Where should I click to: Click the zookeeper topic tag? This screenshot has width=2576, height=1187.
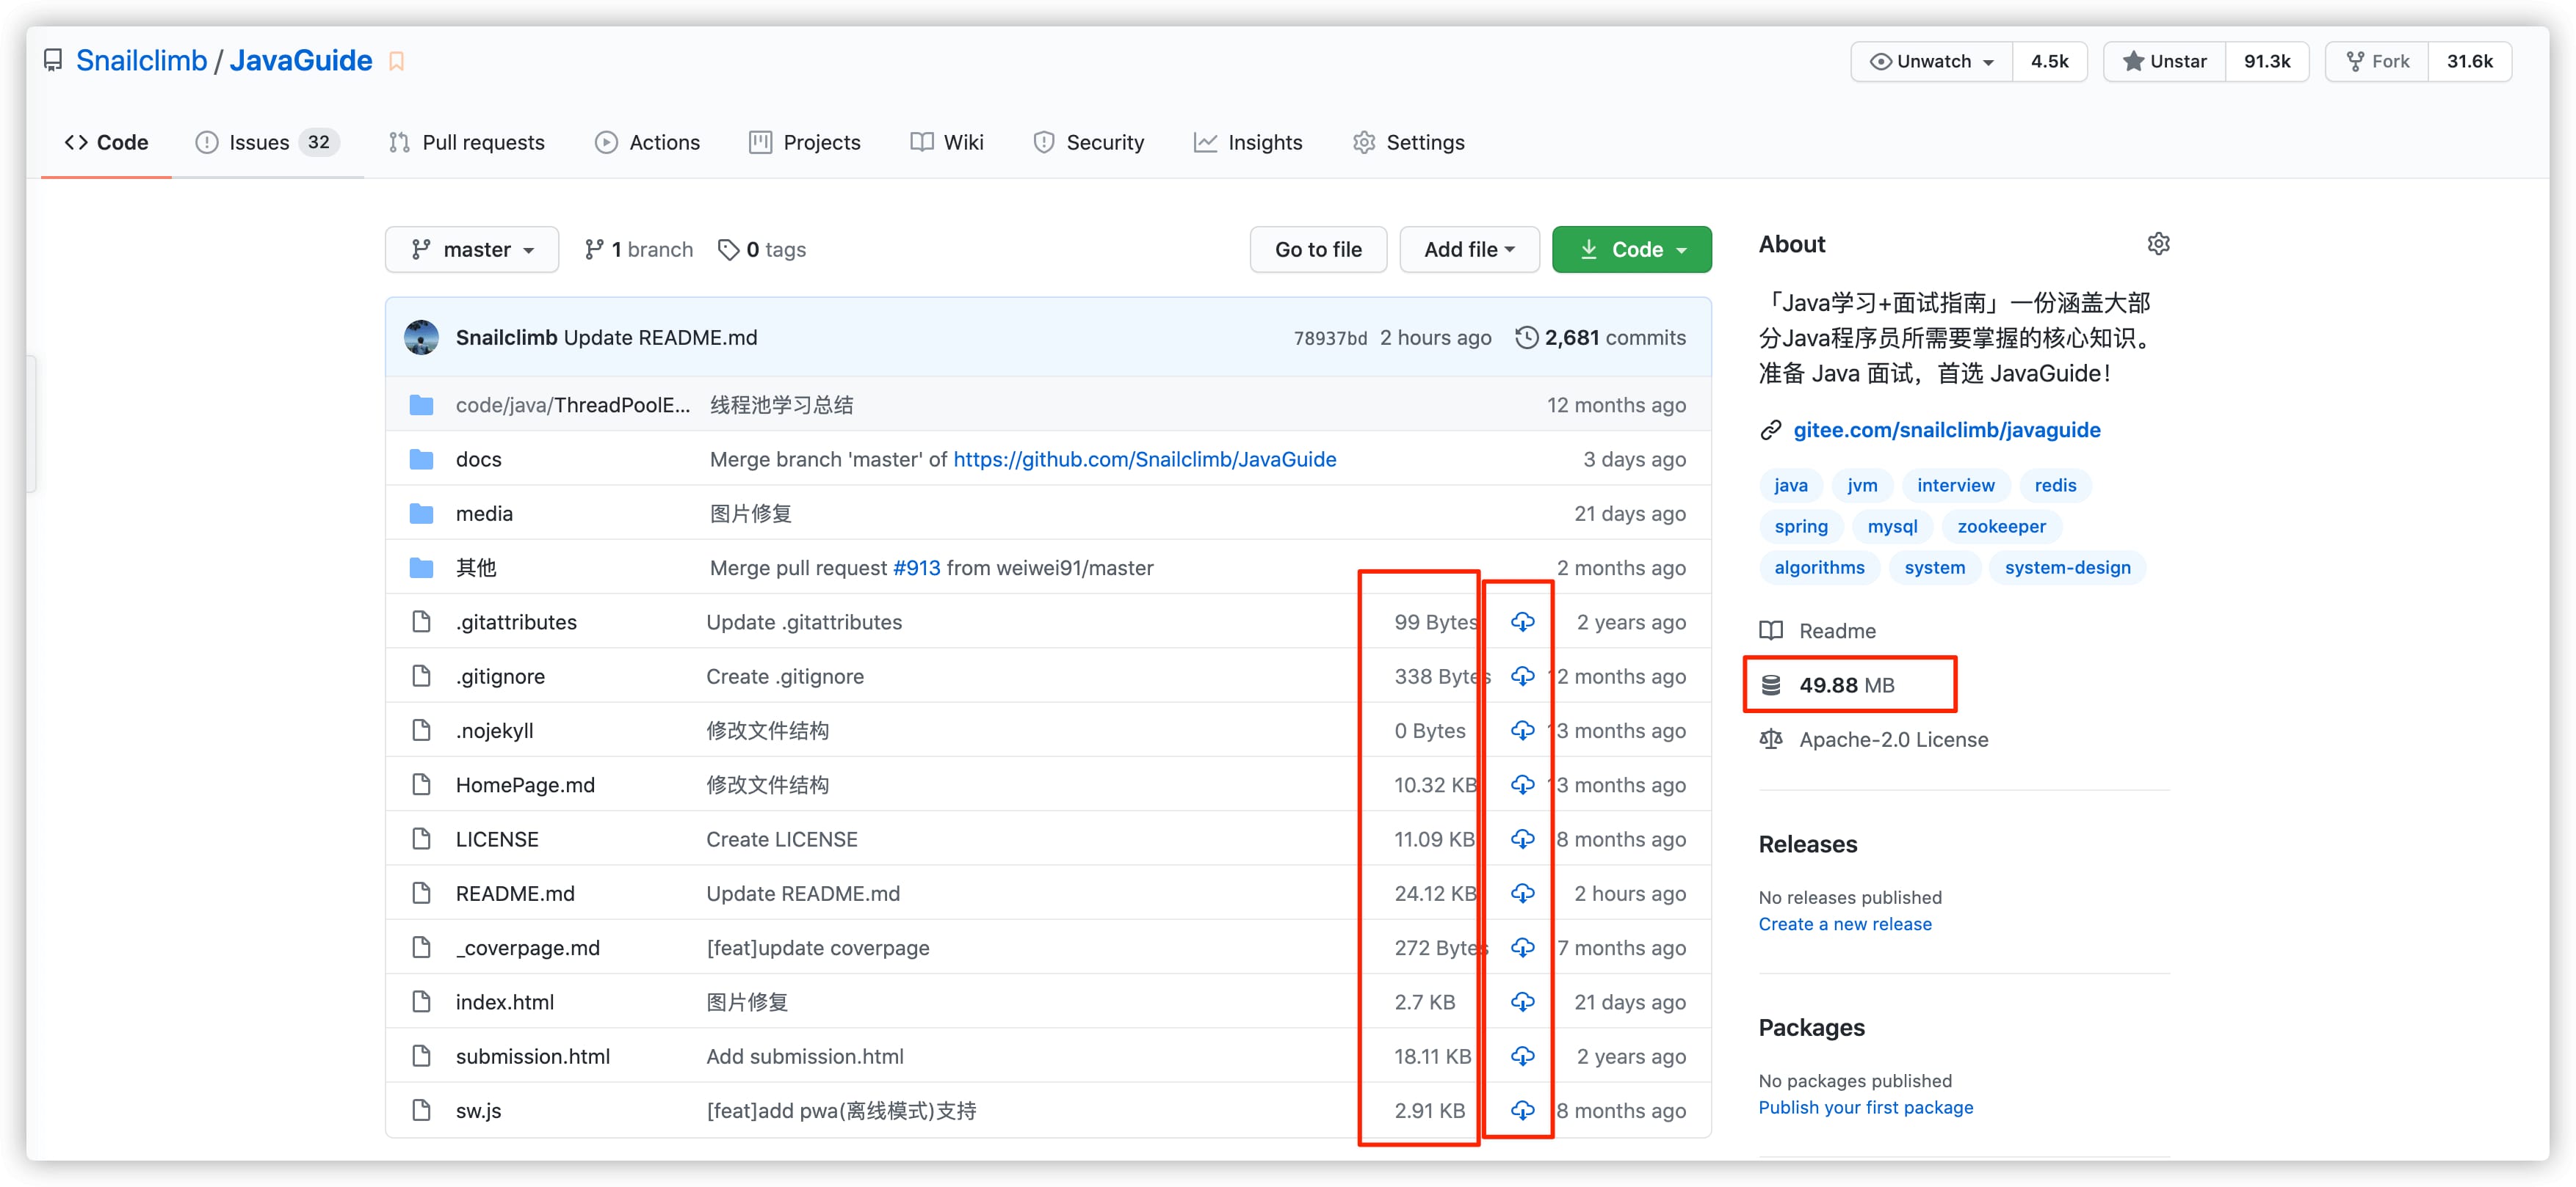[x=2001, y=525]
